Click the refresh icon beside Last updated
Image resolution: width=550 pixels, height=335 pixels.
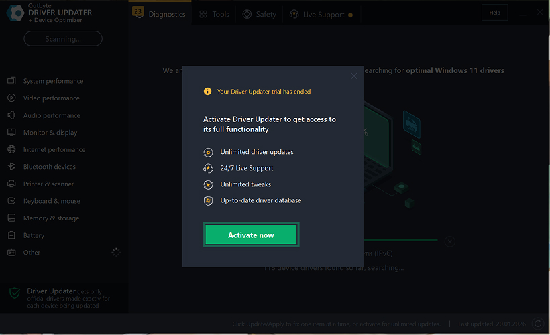pos(537,324)
